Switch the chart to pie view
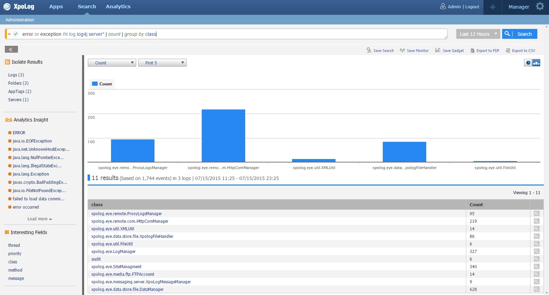Viewport: 549px width, 295px height. [x=528, y=63]
